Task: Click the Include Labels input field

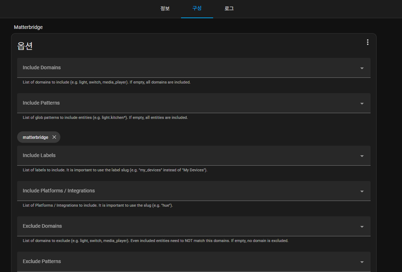Action: 194,156
